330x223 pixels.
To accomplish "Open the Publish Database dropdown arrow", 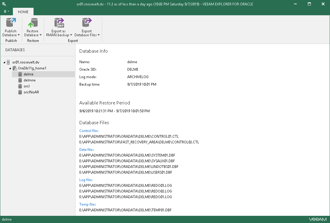I will [x=19, y=35].
